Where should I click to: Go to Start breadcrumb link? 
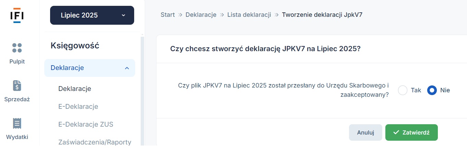167,15
